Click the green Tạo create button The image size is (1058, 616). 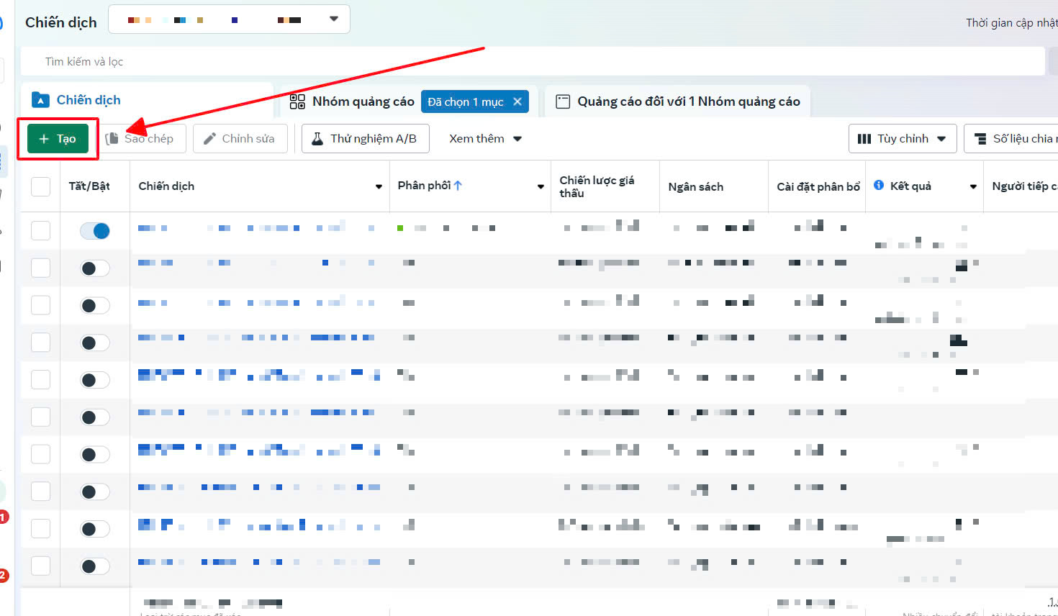click(58, 139)
